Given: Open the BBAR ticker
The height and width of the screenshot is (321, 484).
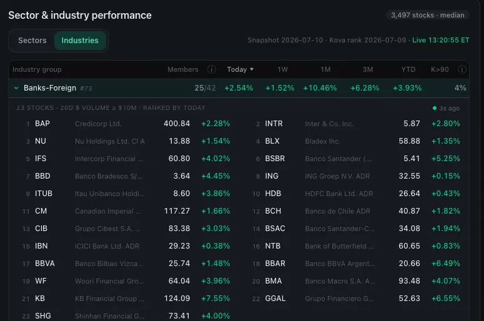Looking at the screenshot, I should 275,264.
